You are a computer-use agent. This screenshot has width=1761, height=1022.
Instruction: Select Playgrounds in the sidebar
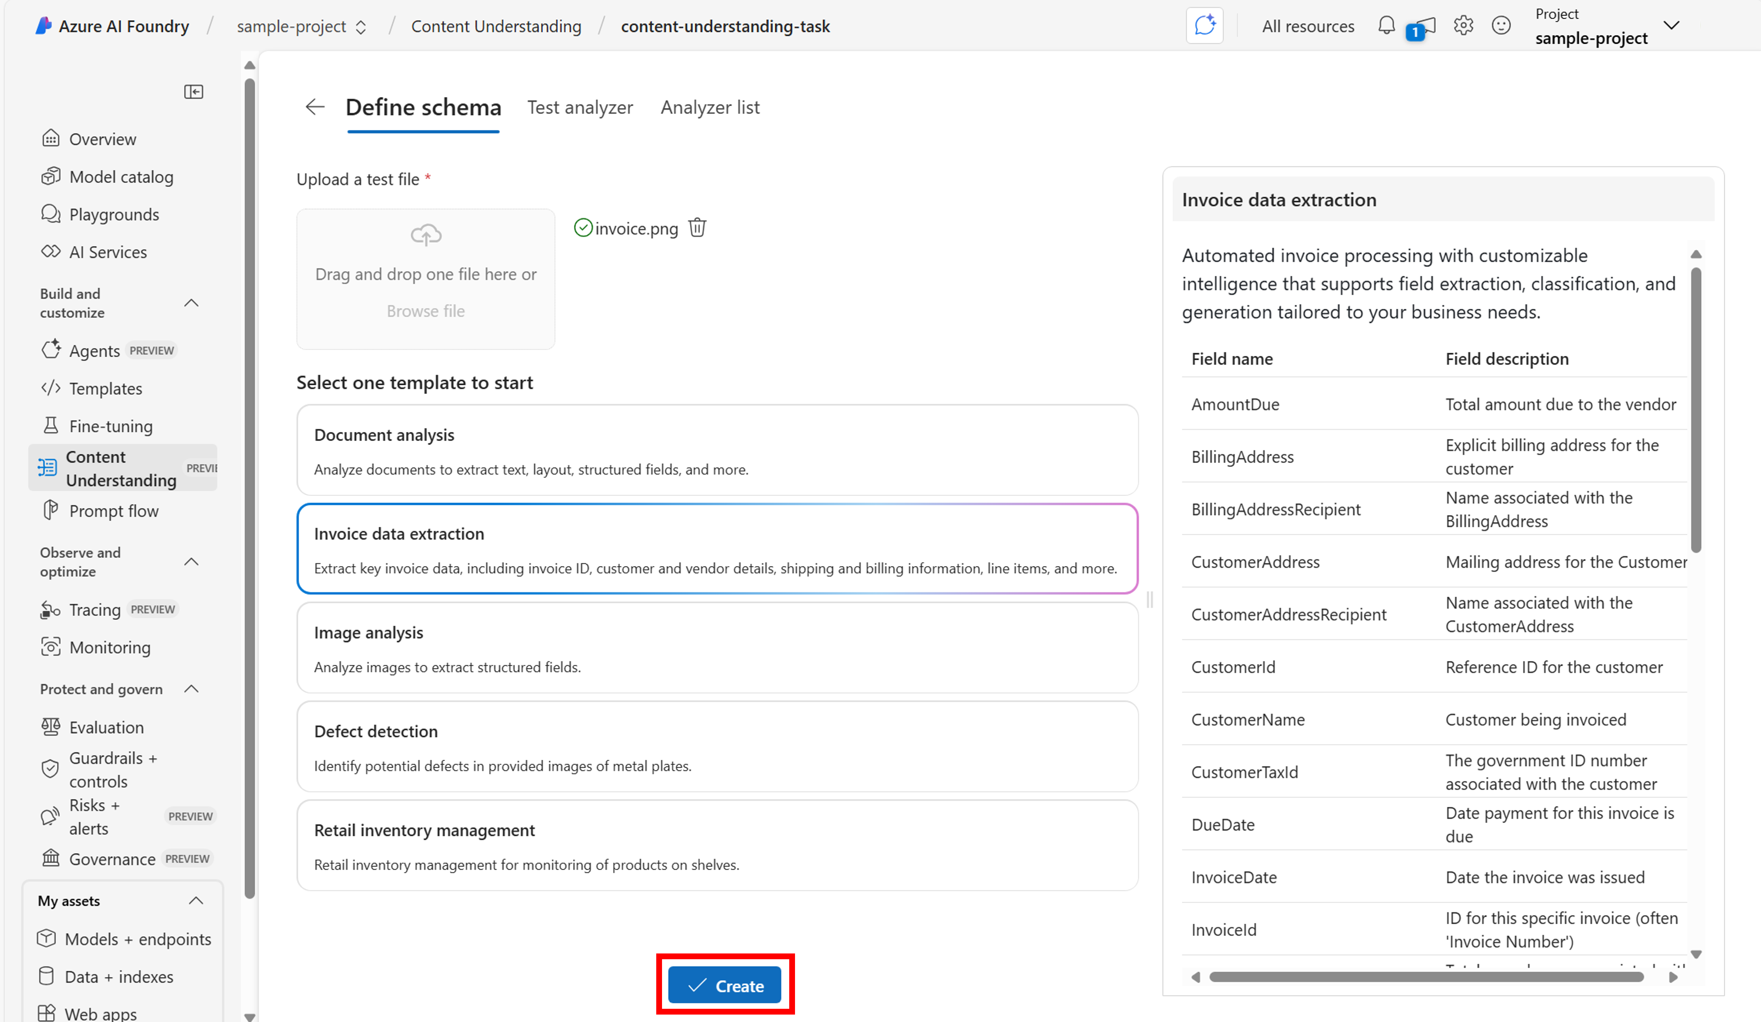pyautogui.click(x=114, y=214)
